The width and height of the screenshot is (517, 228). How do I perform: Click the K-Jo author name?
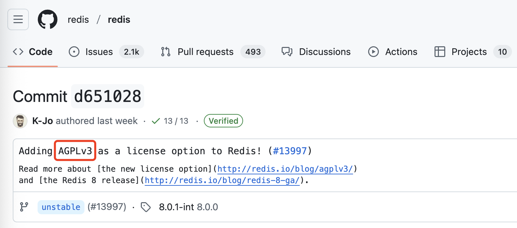(x=43, y=121)
